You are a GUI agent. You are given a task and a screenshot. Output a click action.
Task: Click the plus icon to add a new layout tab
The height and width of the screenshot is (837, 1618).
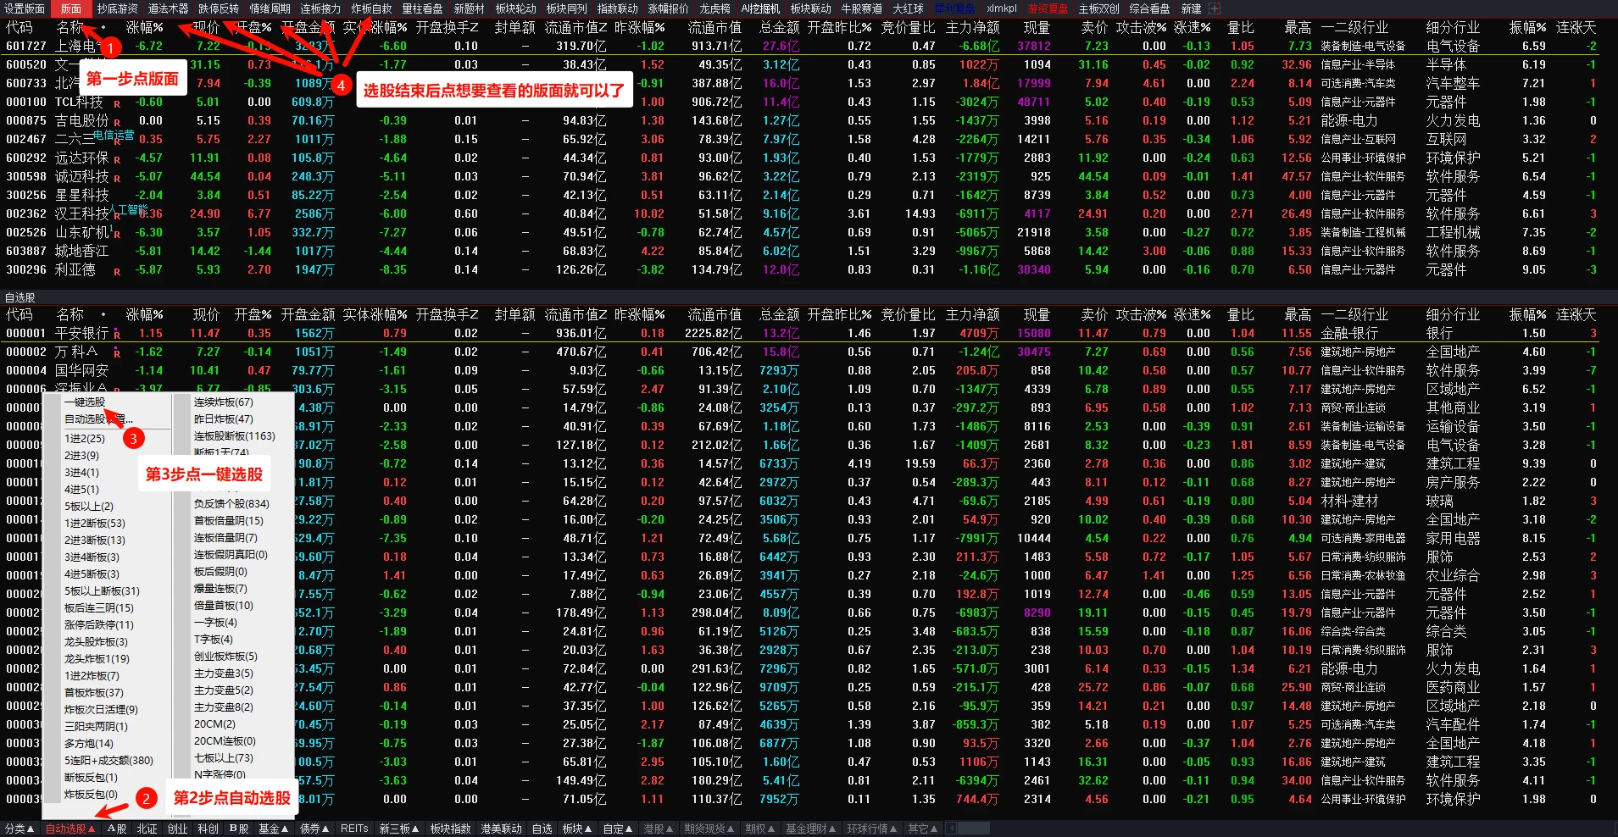(1215, 8)
